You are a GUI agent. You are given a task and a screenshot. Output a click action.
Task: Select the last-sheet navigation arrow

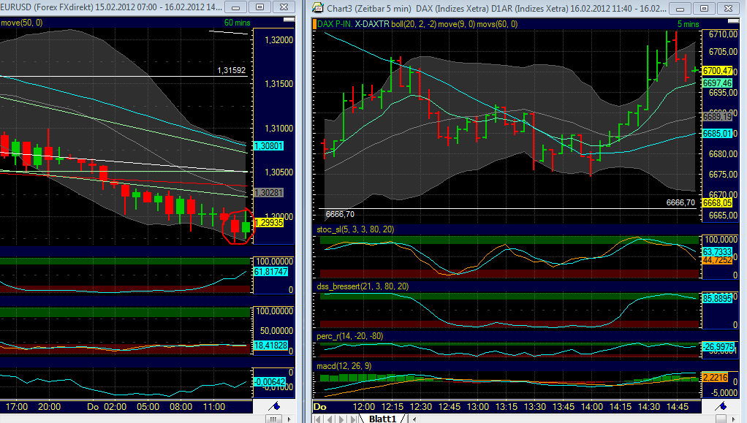354,419
